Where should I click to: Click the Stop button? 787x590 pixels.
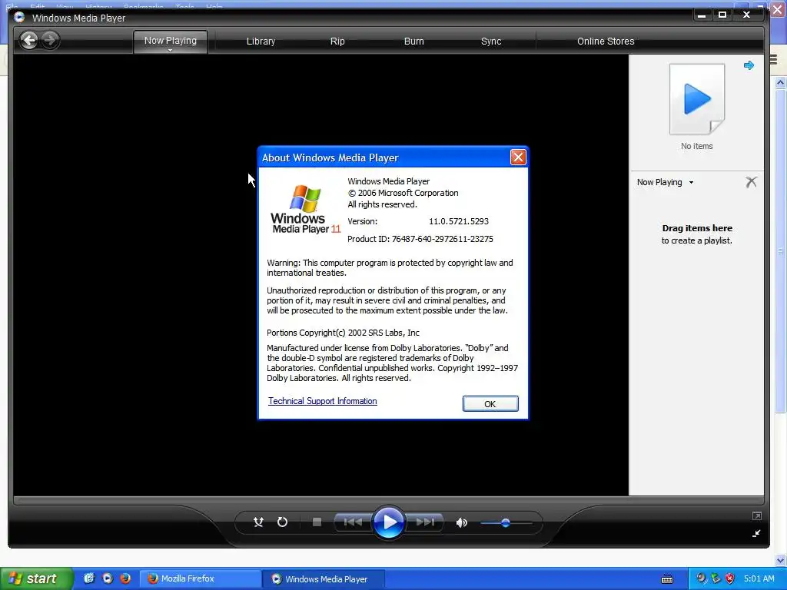point(317,522)
